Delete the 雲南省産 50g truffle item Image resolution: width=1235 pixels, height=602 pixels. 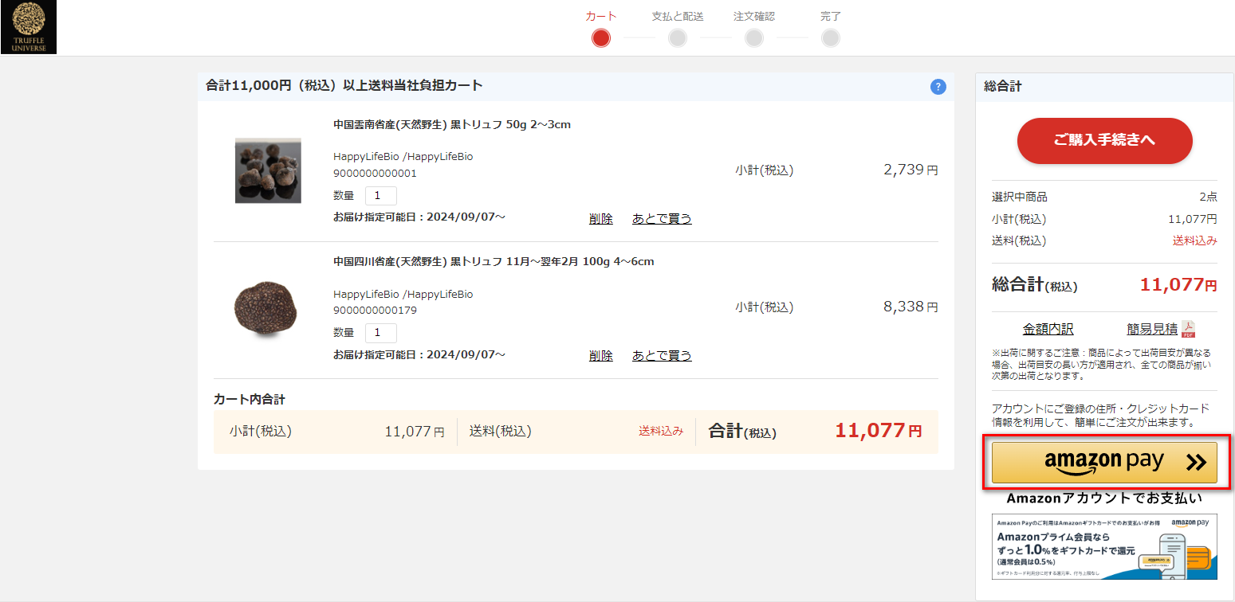(601, 218)
